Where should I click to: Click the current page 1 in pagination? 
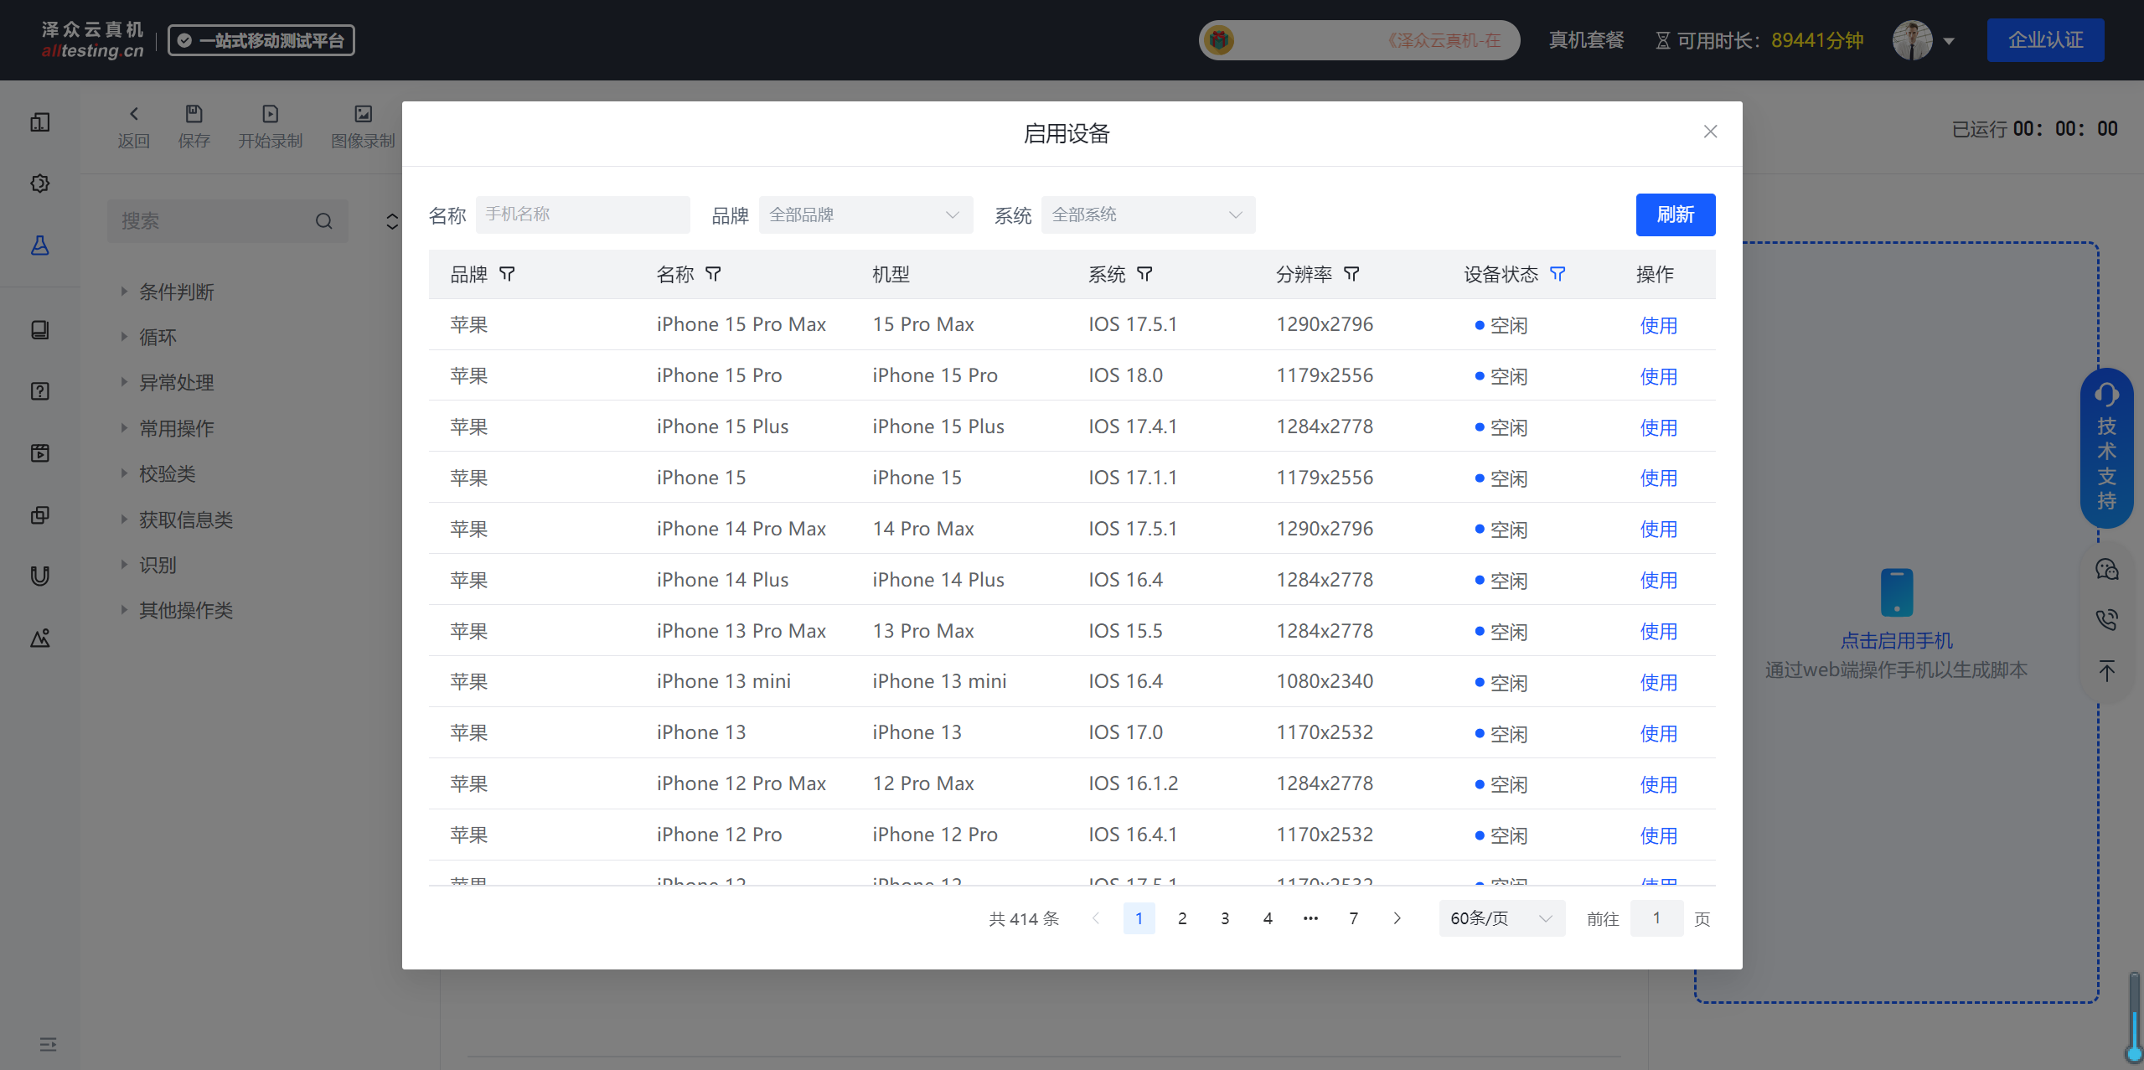pos(1139,918)
